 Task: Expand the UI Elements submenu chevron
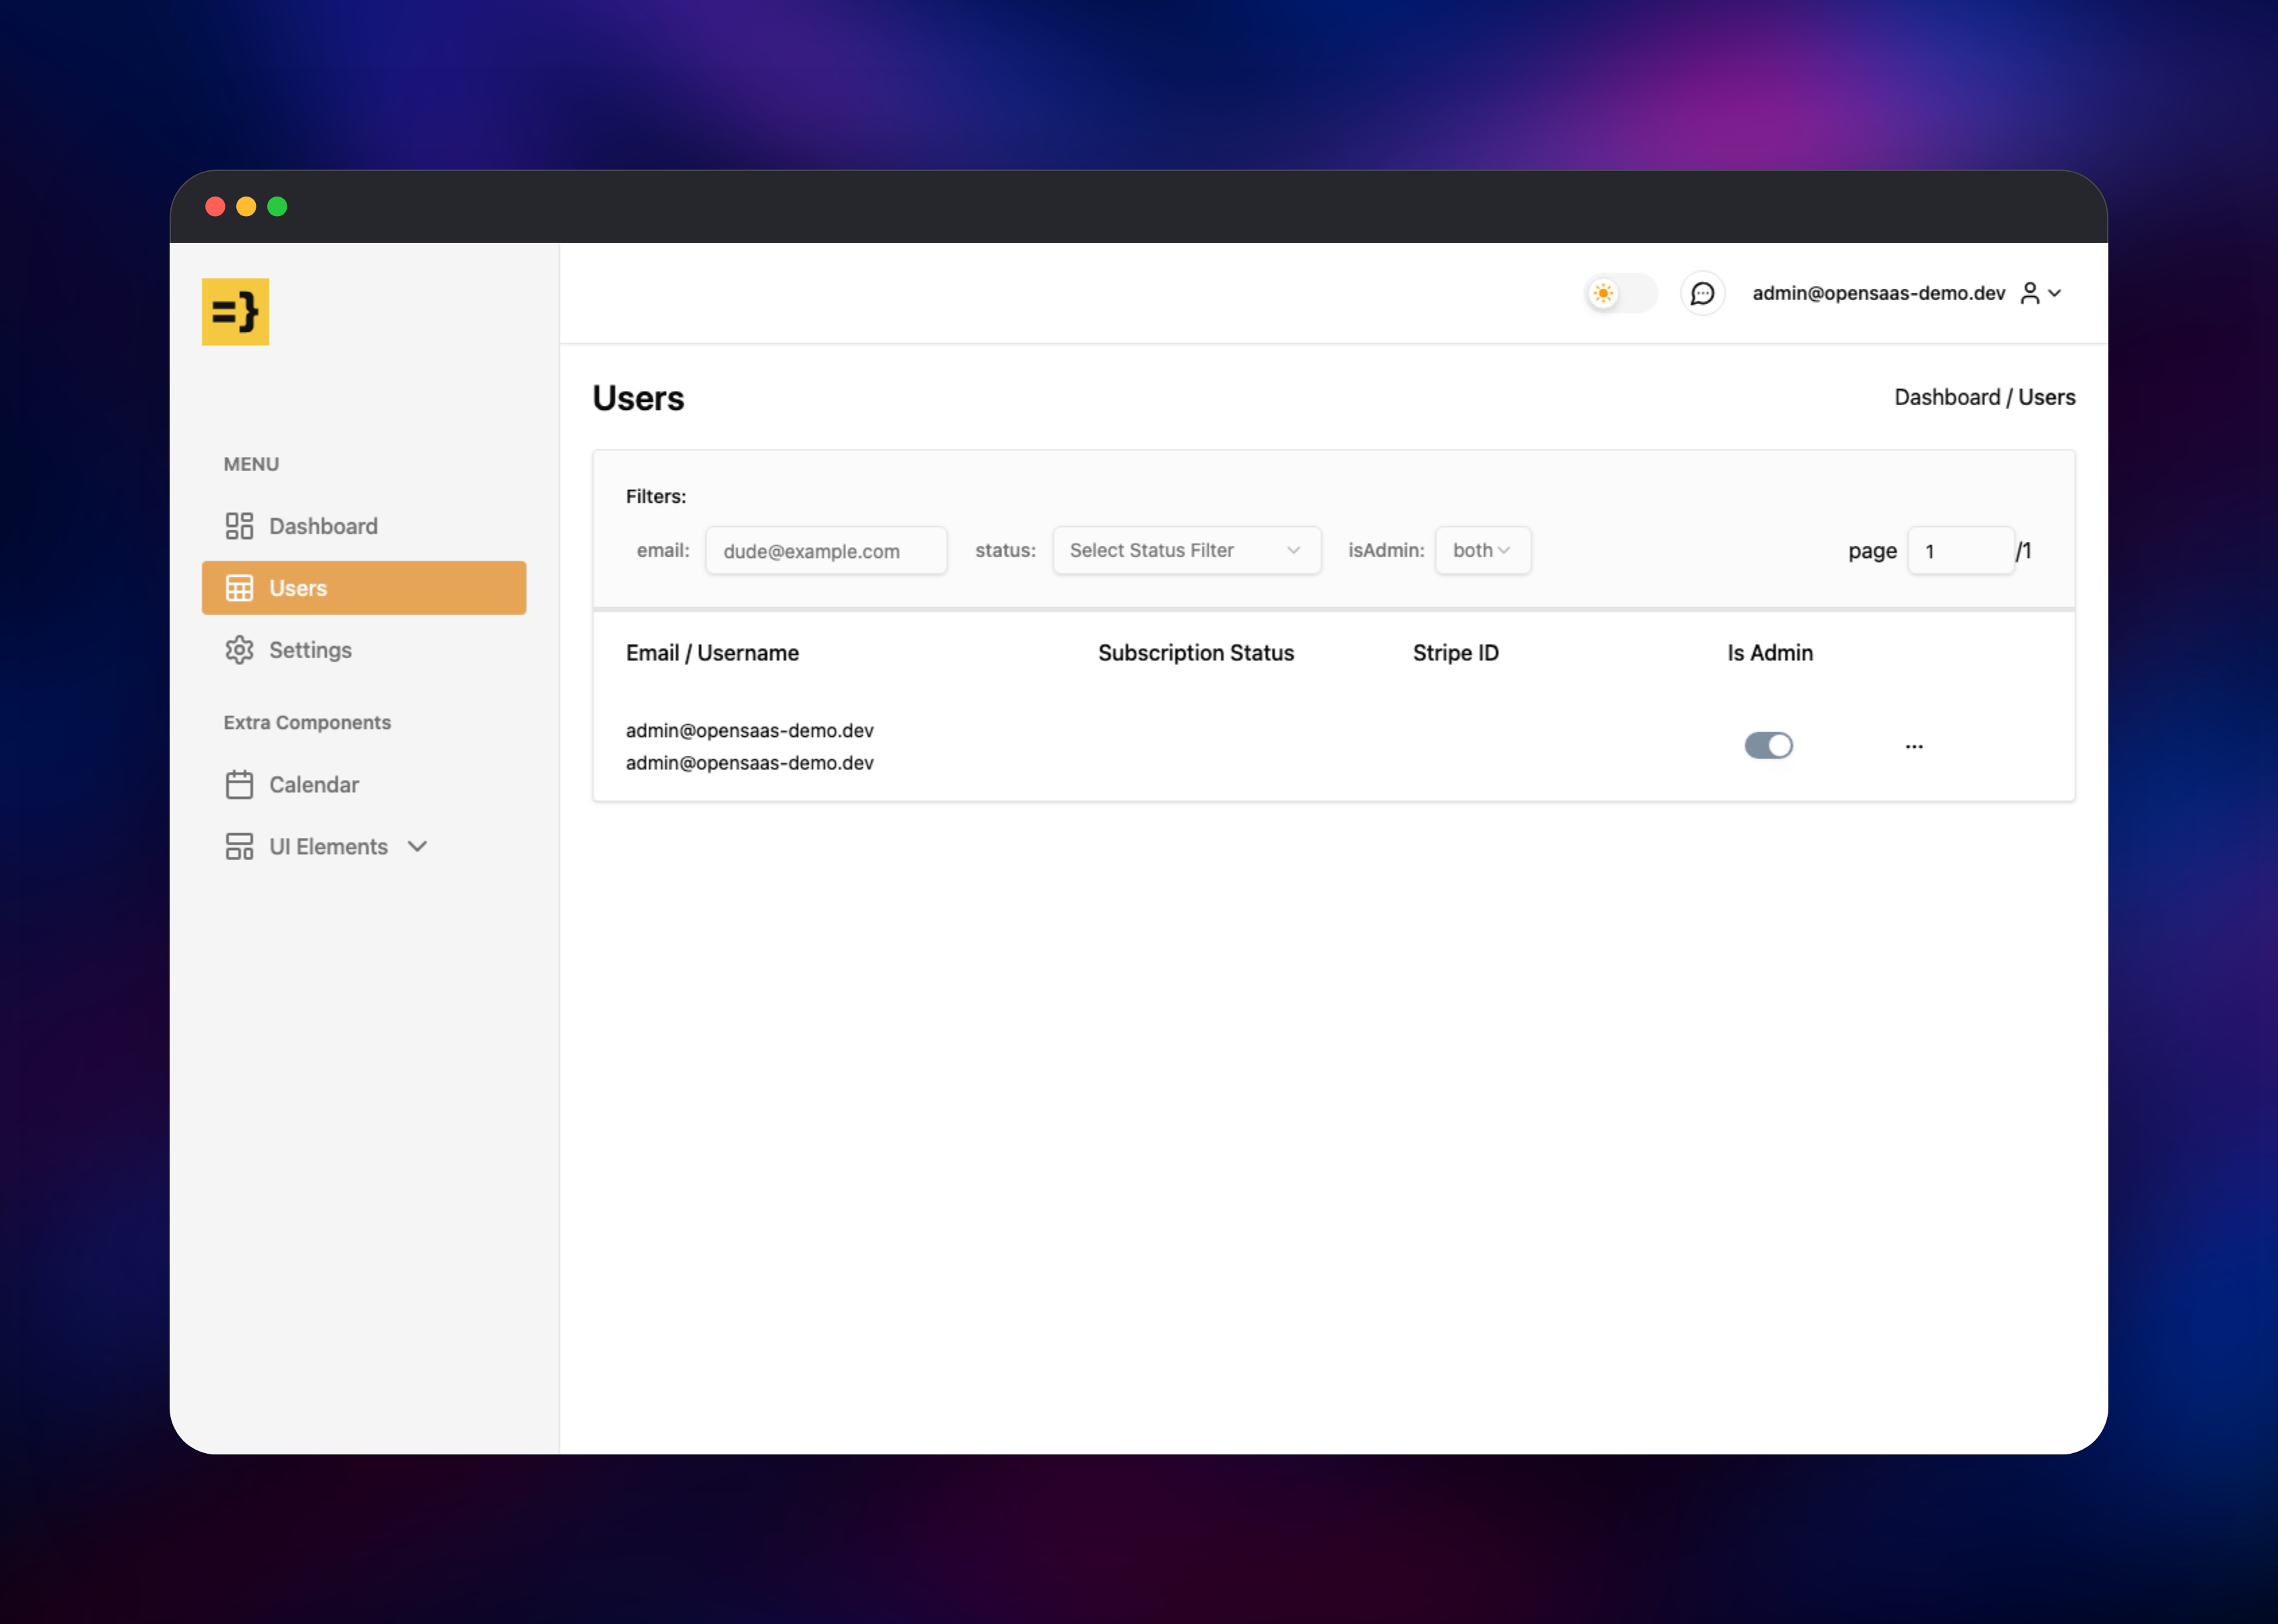click(x=418, y=847)
